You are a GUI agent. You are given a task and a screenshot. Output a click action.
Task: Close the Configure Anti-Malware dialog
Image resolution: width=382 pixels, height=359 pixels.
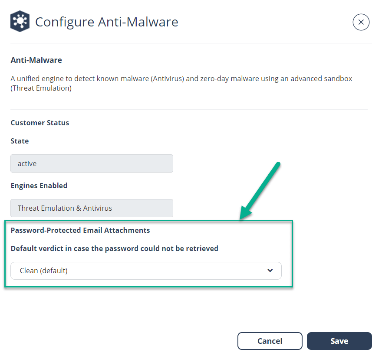[x=361, y=22]
